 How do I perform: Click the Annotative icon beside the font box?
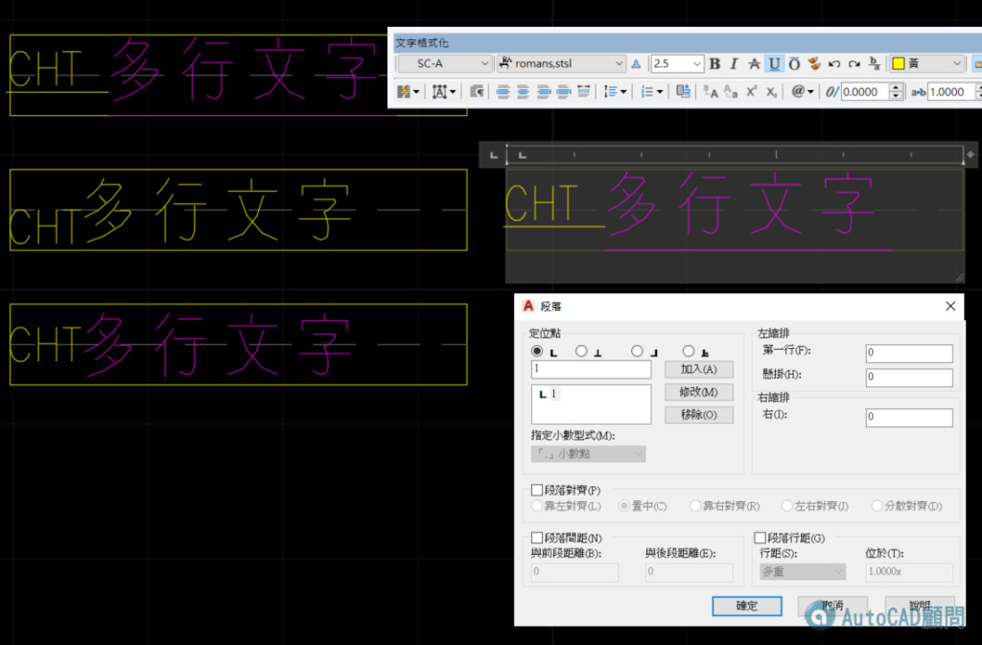click(x=637, y=64)
